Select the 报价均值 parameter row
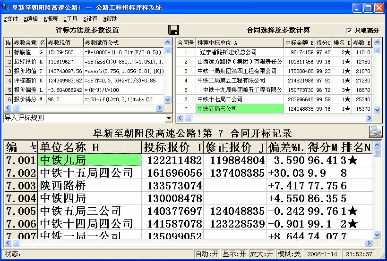Image resolution: width=387 pixels, height=261 pixels. click(84, 71)
